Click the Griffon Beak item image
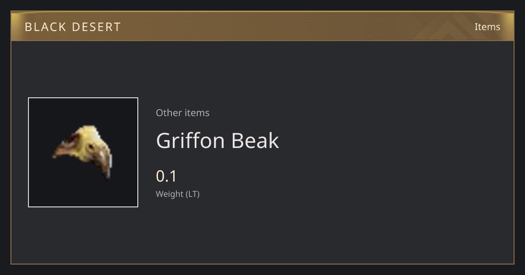Image resolution: width=525 pixels, height=275 pixels. (x=83, y=152)
